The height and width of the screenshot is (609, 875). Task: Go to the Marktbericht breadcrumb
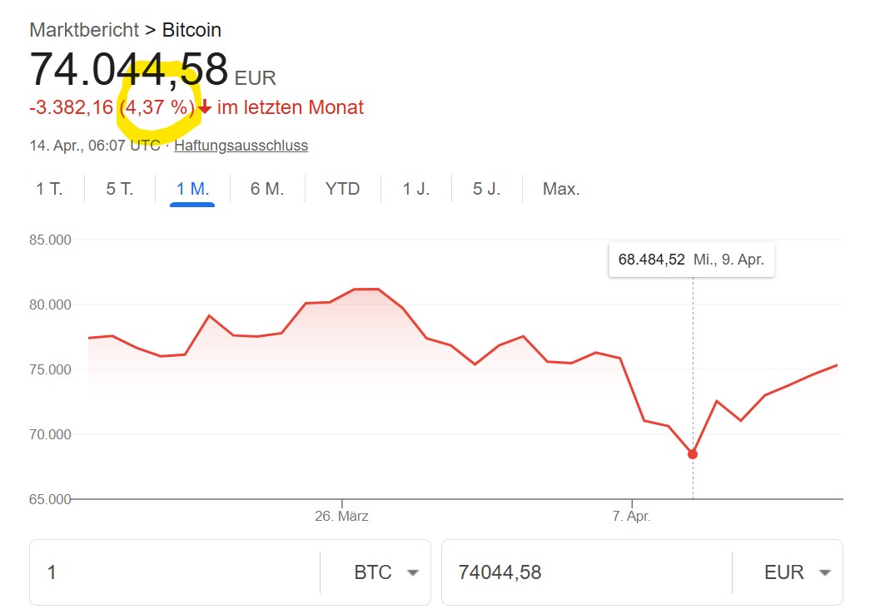pos(84,30)
